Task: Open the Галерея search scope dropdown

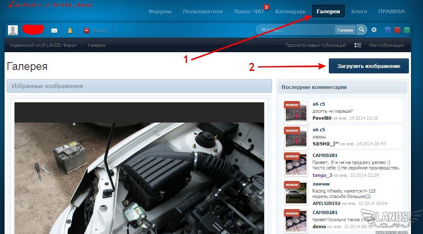Action: (x=345, y=30)
